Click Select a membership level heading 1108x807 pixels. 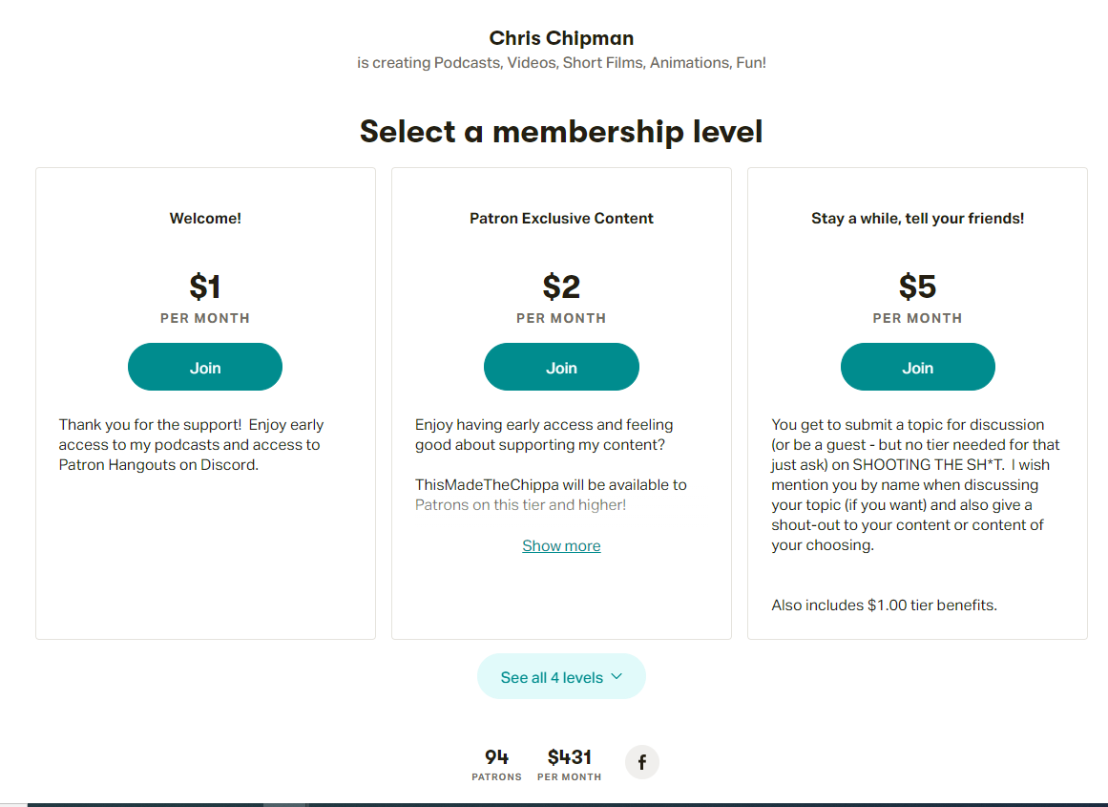561,132
